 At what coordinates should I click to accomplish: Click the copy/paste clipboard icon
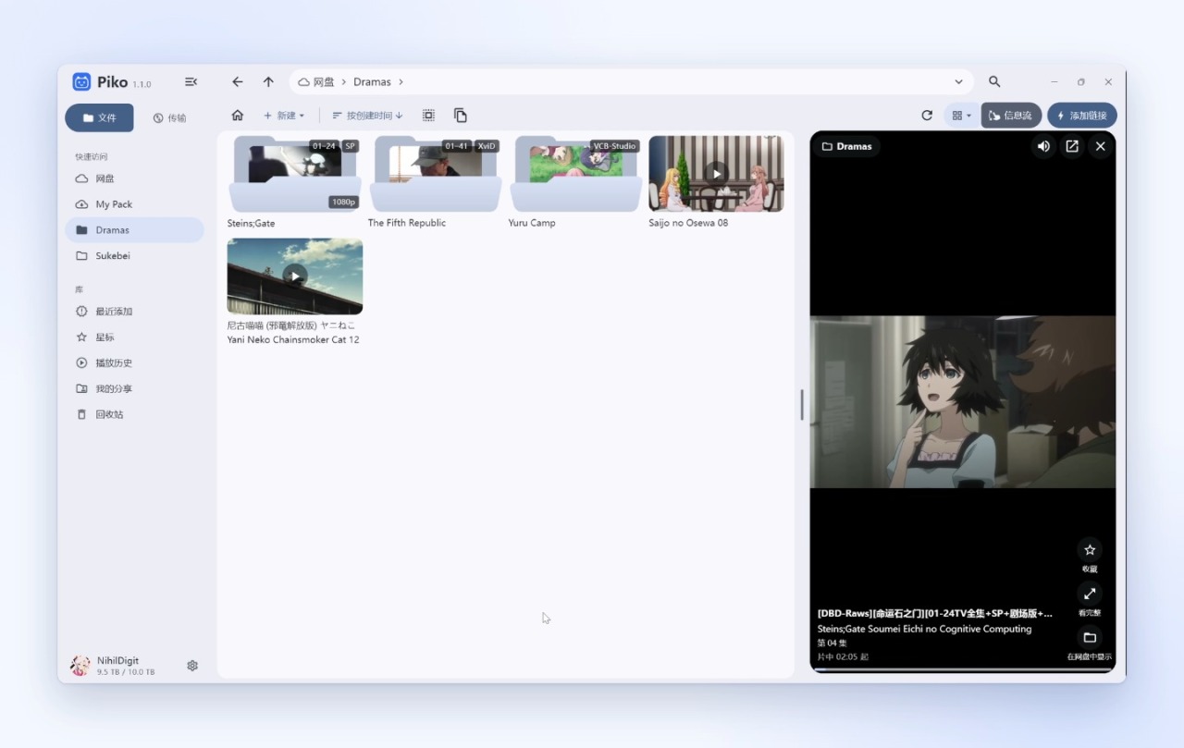click(461, 116)
